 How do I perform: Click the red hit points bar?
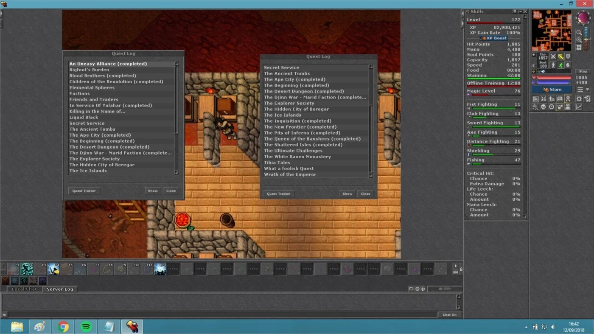[554, 78]
